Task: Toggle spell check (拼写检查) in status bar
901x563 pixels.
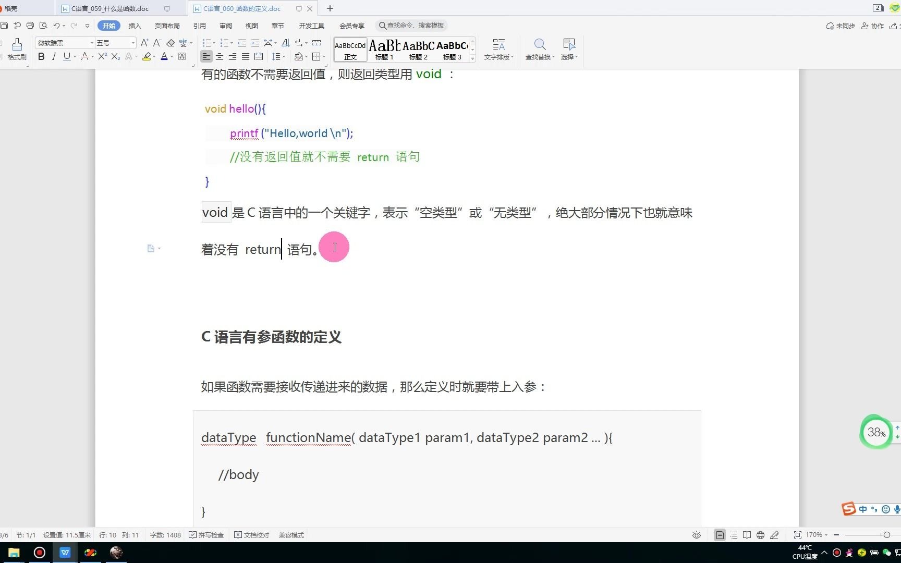Action: pos(206,535)
